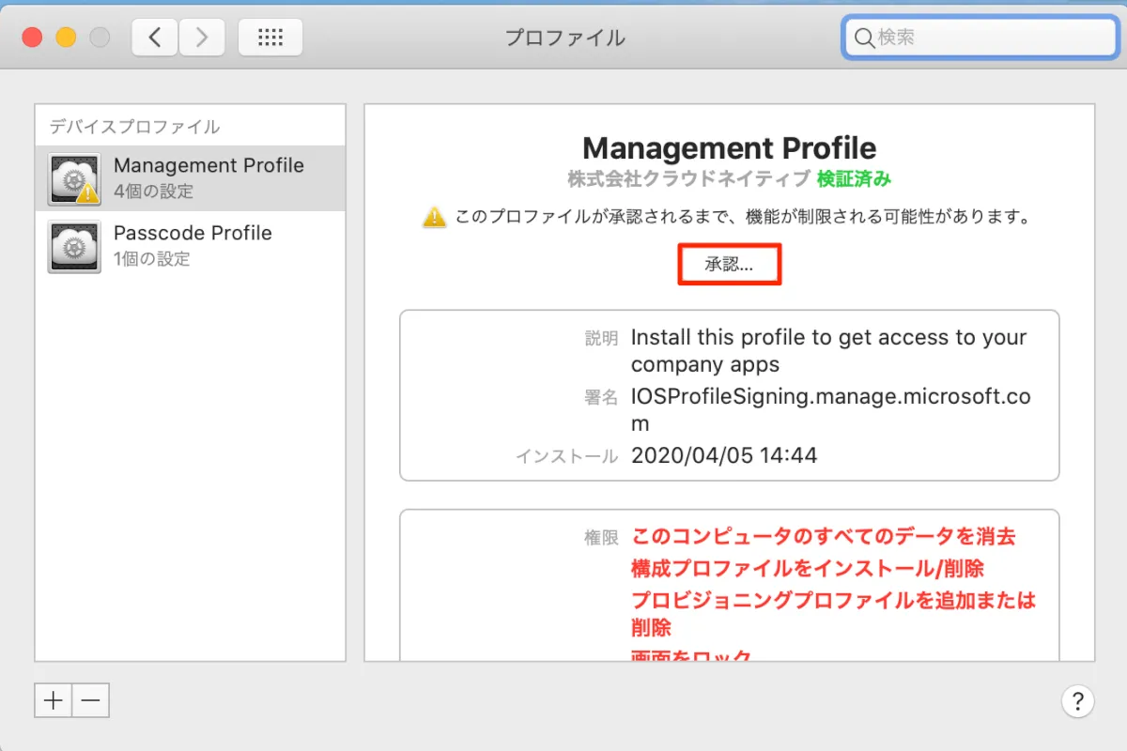Select Passcode Profile name in the sidebar

coord(193,233)
